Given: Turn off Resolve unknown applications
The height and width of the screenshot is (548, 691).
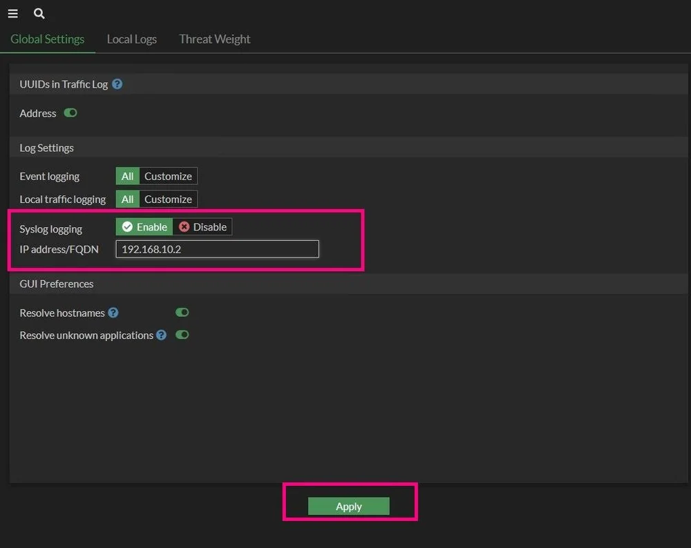Looking at the screenshot, I should [x=182, y=335].
